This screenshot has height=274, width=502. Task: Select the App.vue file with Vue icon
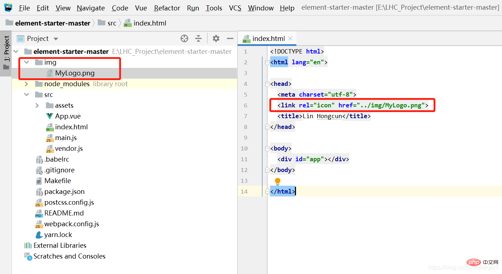[68, 116]
